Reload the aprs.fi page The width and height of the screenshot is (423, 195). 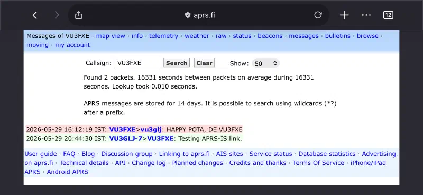coord(318,15)
